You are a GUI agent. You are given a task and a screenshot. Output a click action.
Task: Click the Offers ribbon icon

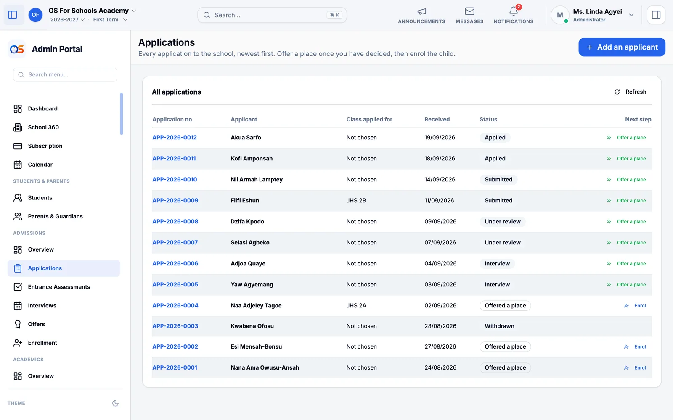(x=18, y=324)
